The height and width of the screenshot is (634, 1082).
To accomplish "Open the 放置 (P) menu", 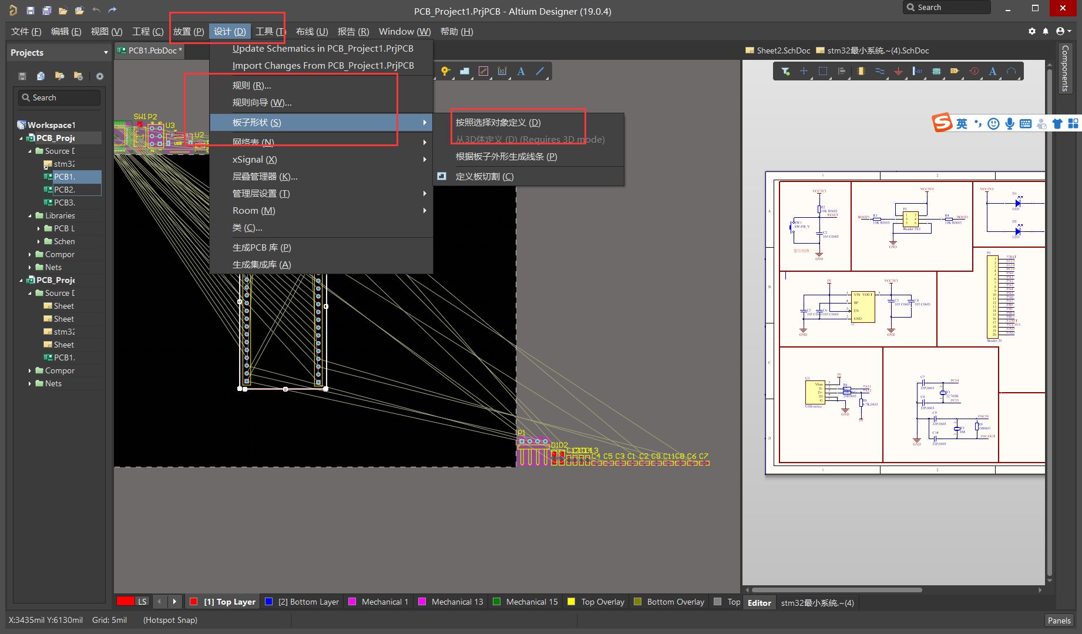I will tap(189, 32).
